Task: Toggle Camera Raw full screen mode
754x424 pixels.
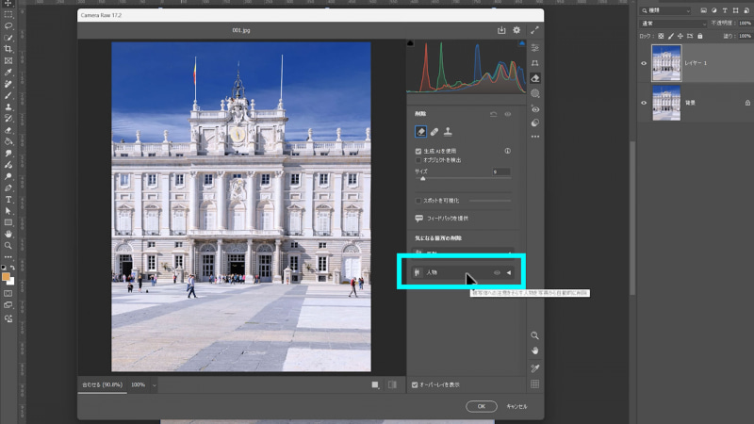Action: pyautogui.click(x=534, y=30)
